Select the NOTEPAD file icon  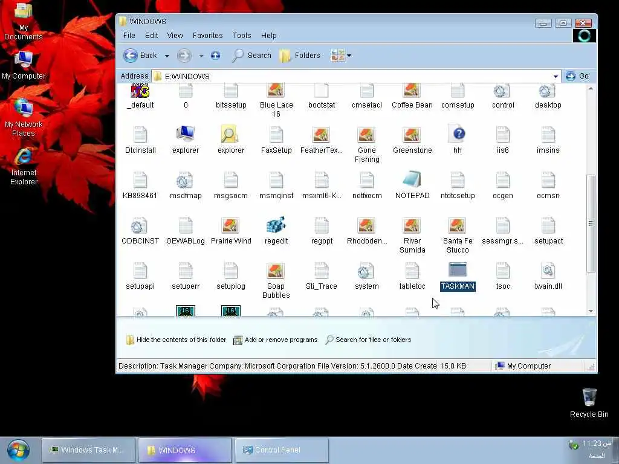point(412,179)
